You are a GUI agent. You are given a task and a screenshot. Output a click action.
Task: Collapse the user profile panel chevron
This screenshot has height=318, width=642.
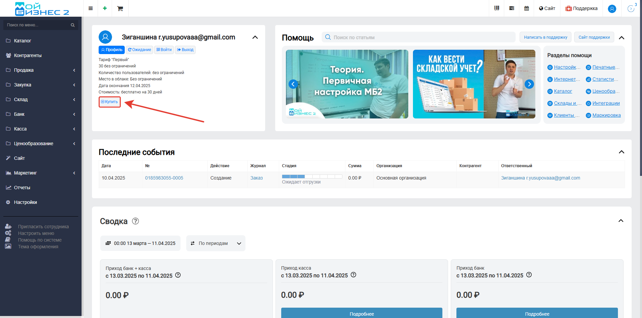pos(255,37)
